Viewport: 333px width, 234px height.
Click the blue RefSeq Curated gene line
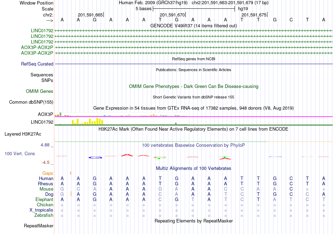(x=193, y=64)
